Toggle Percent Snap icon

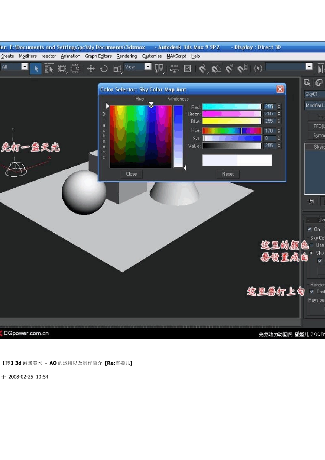(229, 69)
